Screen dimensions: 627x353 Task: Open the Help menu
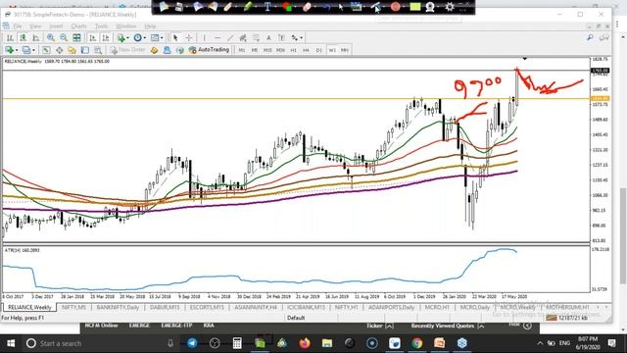click(x=150, y=26)
